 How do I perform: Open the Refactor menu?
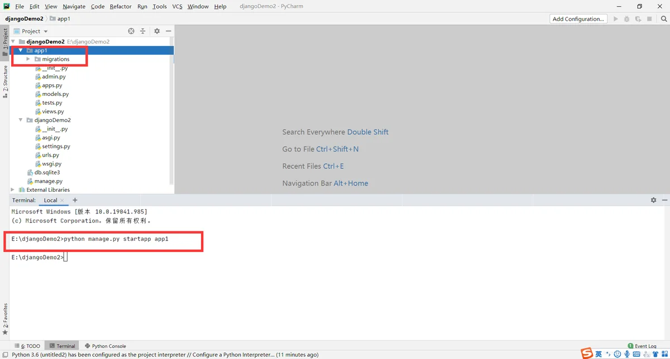click(x=121, y=6)
